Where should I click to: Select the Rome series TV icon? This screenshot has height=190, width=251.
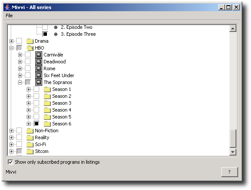point(39,69)
